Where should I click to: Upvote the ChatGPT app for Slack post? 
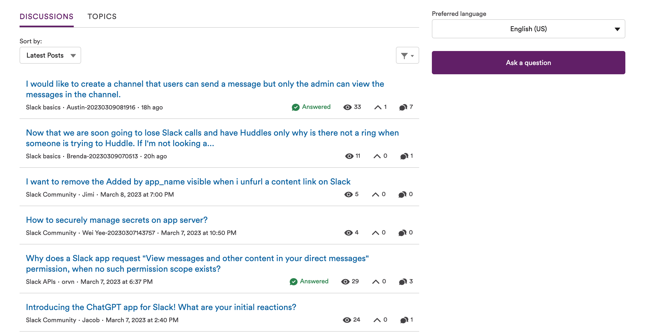click(x=377, y=320)
